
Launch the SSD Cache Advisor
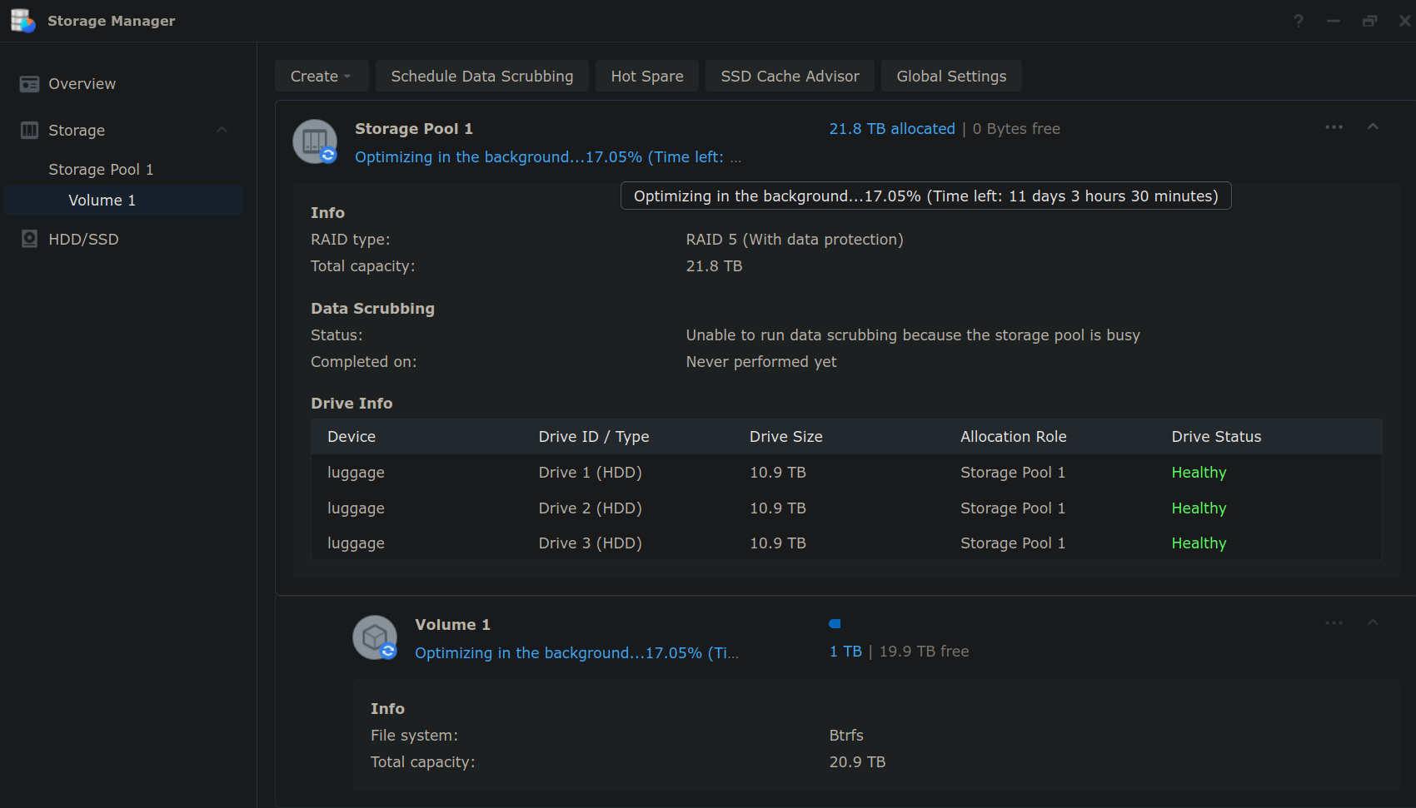[x=789, y=77]
